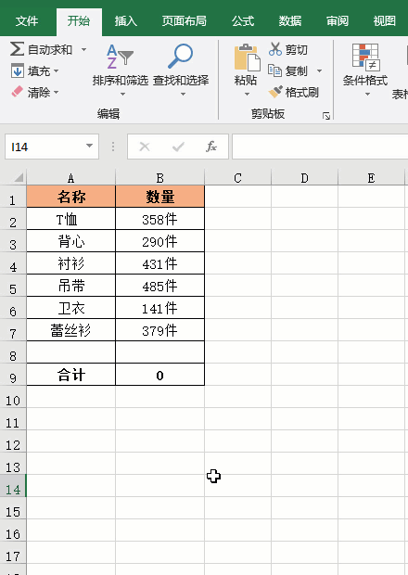This screenshot has width=408, height=575.
Task: Click the Fill (填充) down-arrow icon
Action: point(17,70)
